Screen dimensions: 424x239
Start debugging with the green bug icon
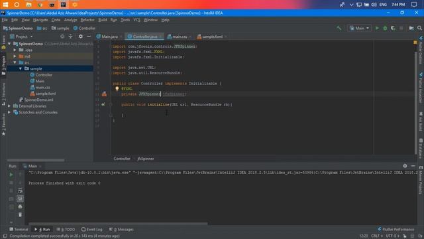tap(385, 28)
